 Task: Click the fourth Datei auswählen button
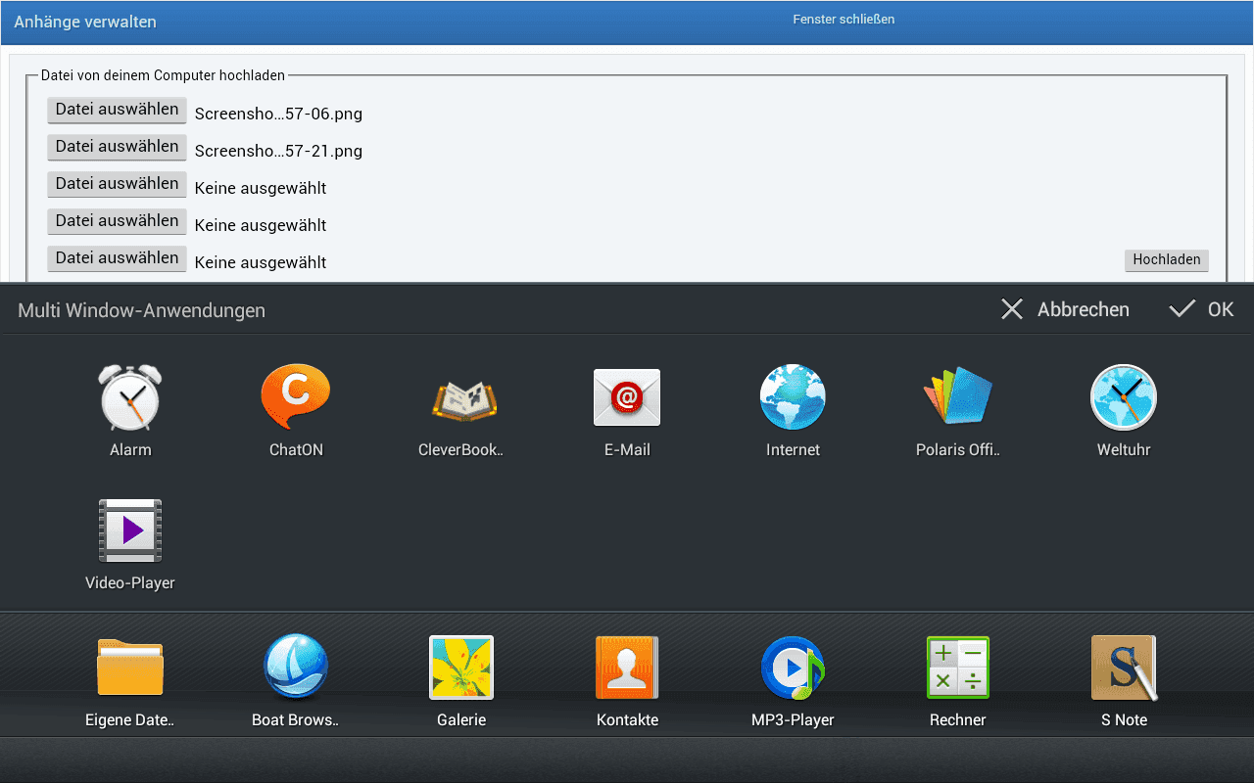point(117,221)
